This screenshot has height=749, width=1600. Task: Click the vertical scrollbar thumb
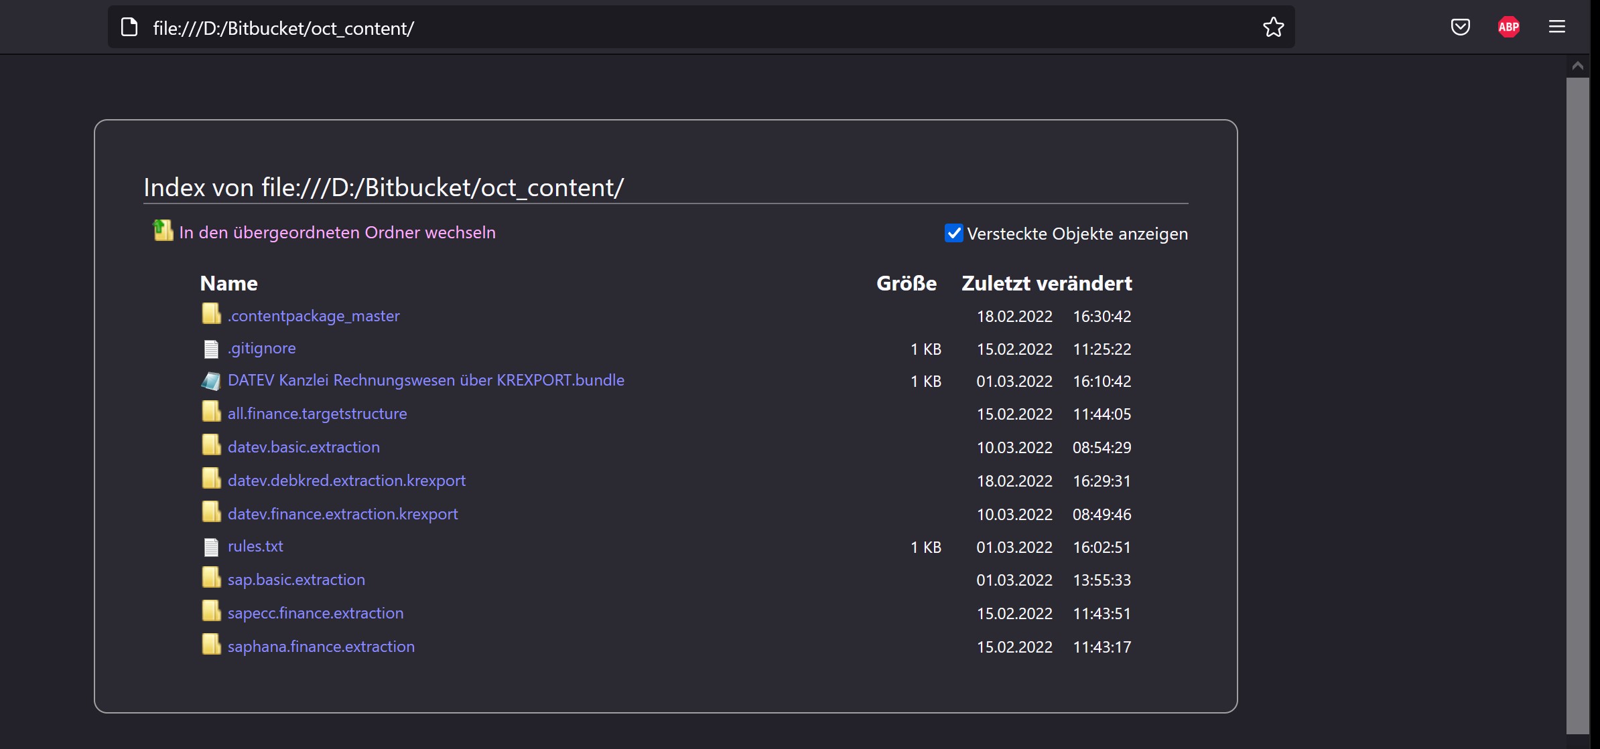(1577, 406)
